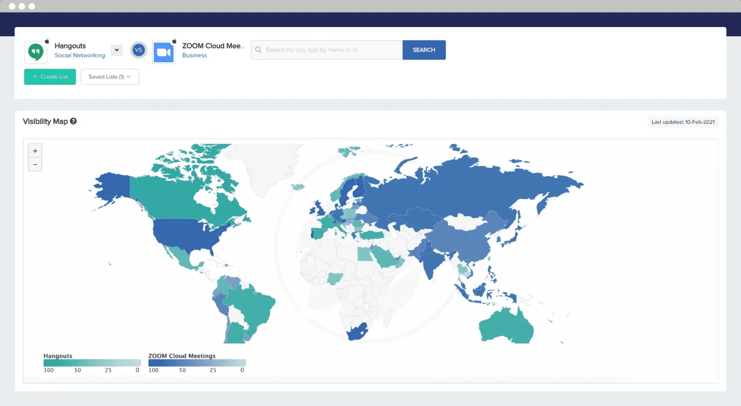Expand the Saved Lists (1) dropdown
This screenshot has width=741, height=406.
(x=110, y=77)
